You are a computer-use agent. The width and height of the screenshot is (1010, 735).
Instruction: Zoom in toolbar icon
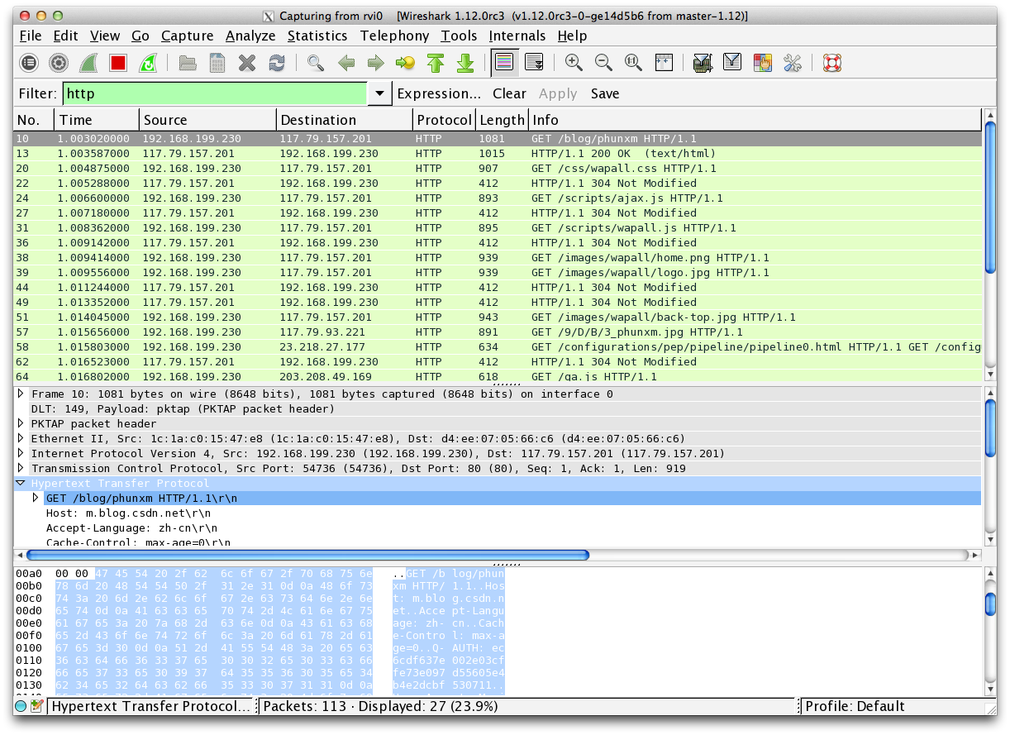pos(574,63)
